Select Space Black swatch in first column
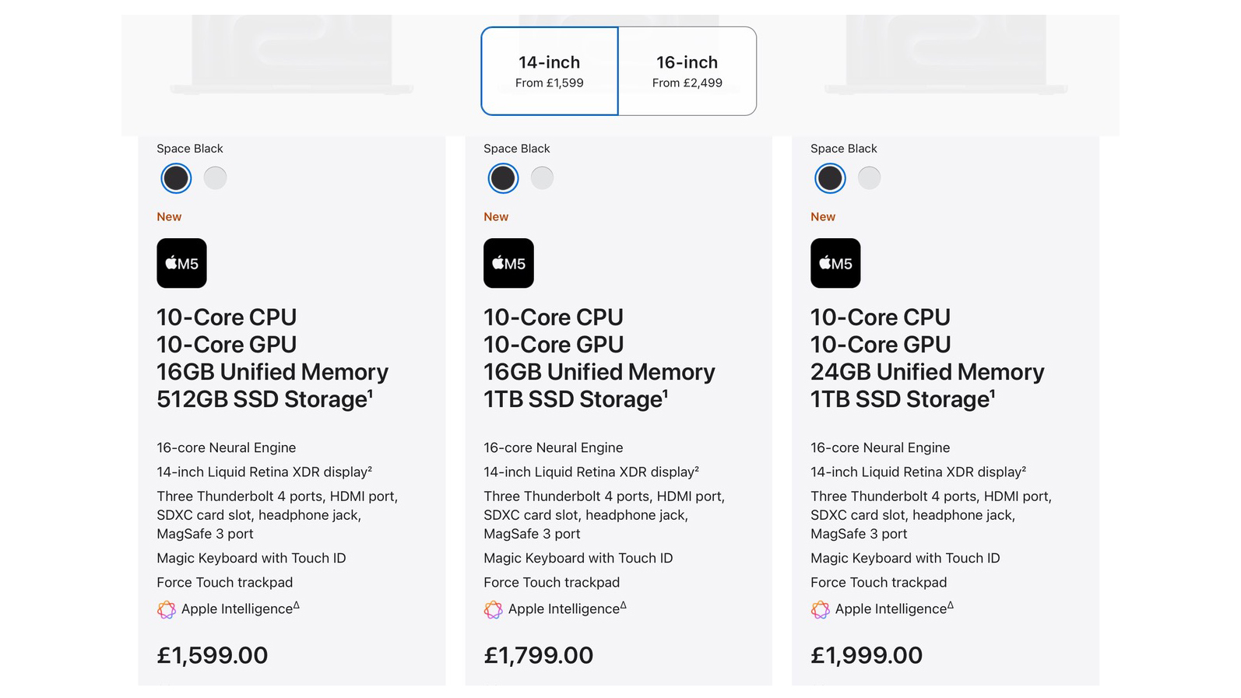This screenshot has width=1241, height=698. click(x=175, y=177)
